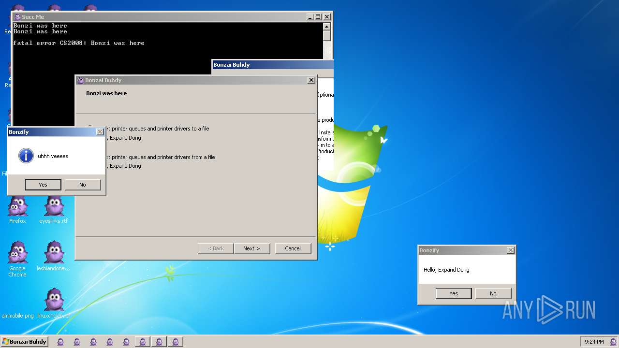
Task: Click Cancel in the Bonzai Buhdy wizard
Action: 293,248
